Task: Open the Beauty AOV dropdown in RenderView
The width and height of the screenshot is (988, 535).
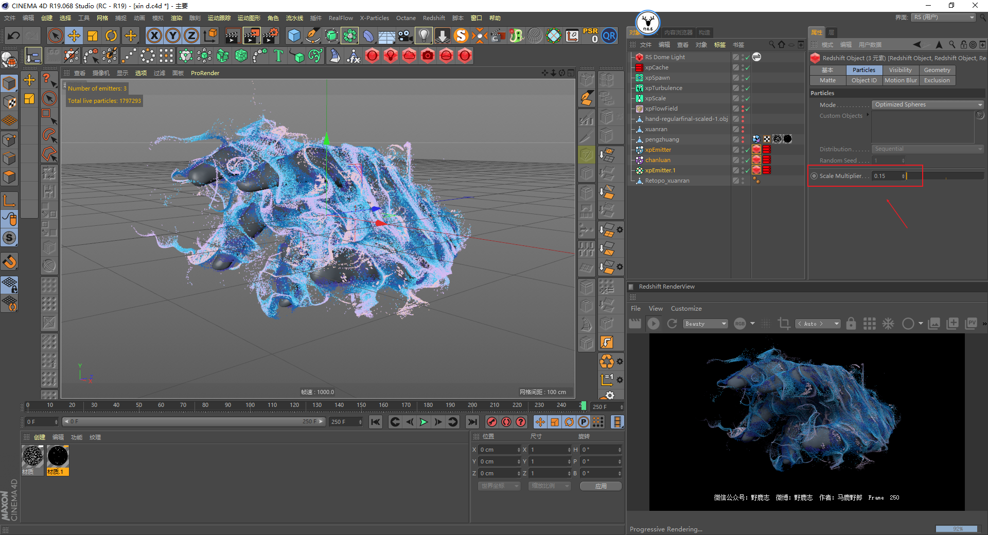Action: pyautogui.click(x=705, y=324)
